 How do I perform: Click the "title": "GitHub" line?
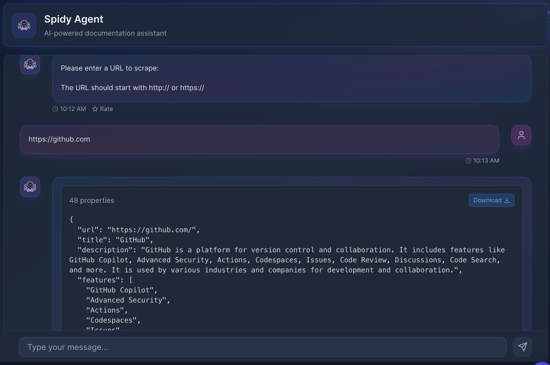click(x=115, y=240)
